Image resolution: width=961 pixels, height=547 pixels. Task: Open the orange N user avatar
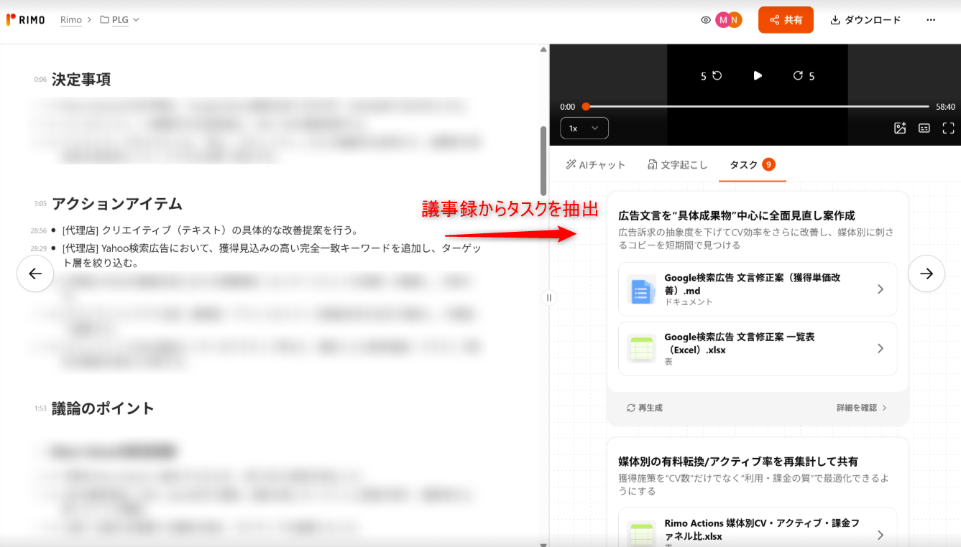(x=734, y=20)
